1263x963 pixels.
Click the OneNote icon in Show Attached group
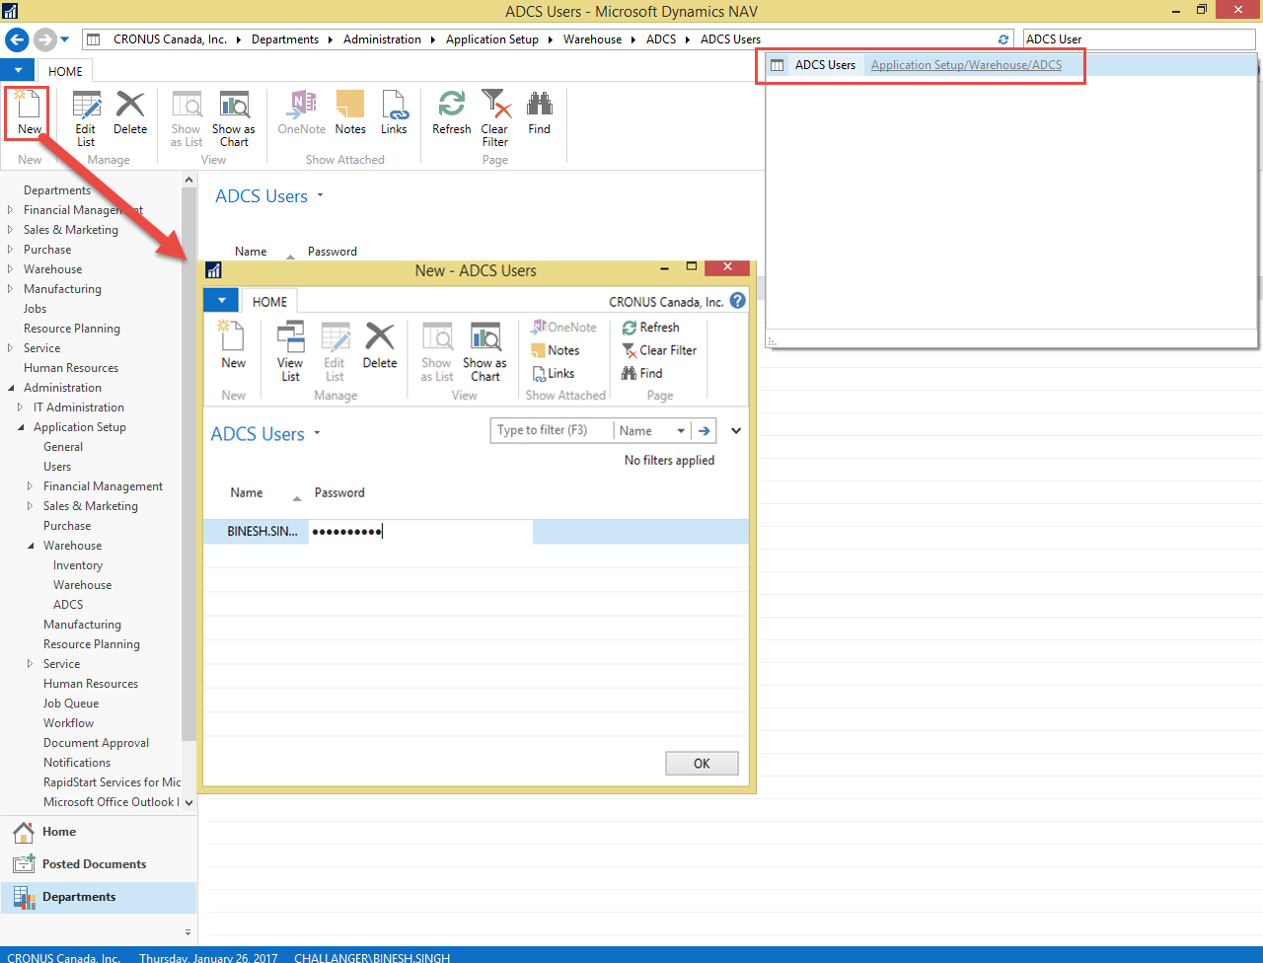tap(301, 109)
